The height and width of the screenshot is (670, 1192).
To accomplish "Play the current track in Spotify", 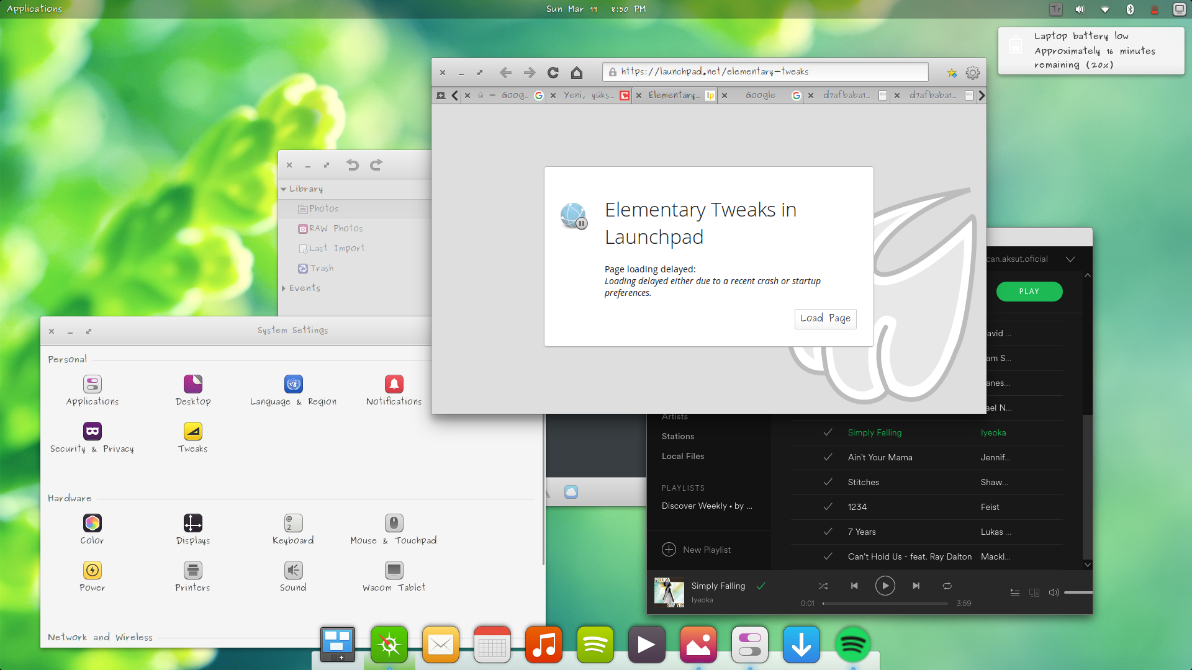I will [885, 586].
